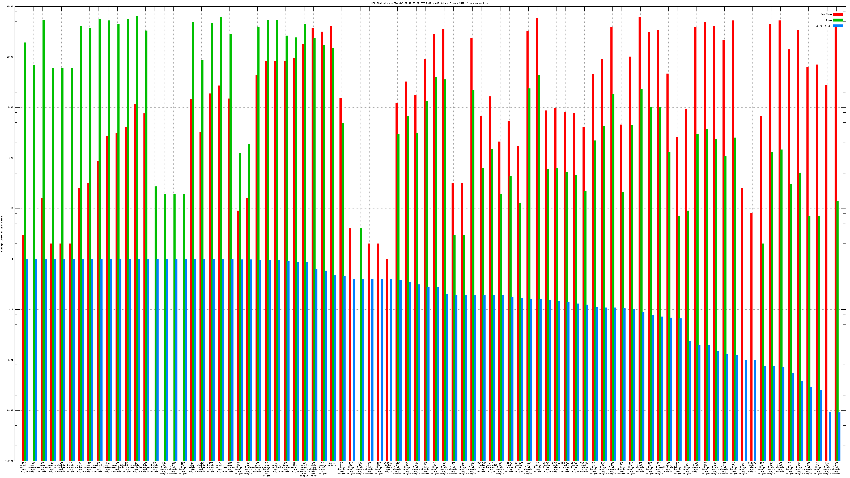The image size is (850, 478).
Task: Click the blue Score (0..1) legend swatch
Action: [x=838, y=26]
